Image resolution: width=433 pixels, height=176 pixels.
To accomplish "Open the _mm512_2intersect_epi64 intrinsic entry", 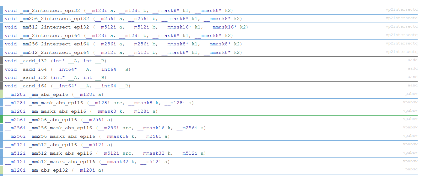I will point(209,53).
